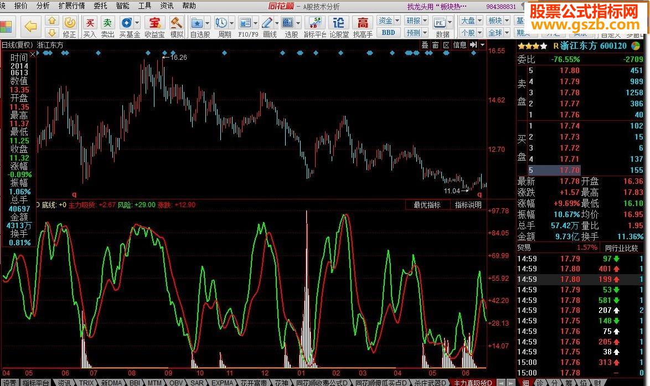Click the yellow down arrow icon
650x386 pixels.
pos(51,32)
